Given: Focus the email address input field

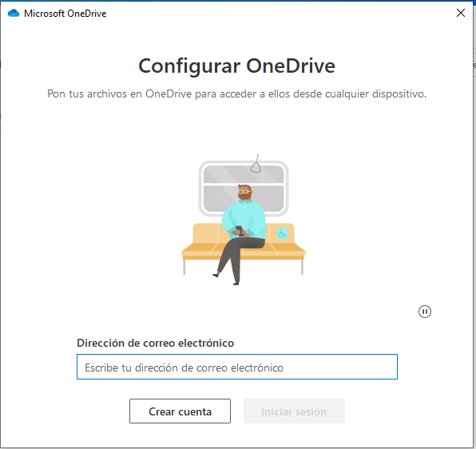Looking at the screenshot, I should (237, 367).
